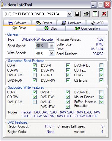Viewport: 112px width, 141px height.
Task: Expand the Read Speed dropdown
Action: (x=51, y=46)
